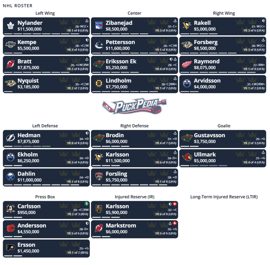Click the red cross icon on Karlsson's IR card

[x=175, y=204]
